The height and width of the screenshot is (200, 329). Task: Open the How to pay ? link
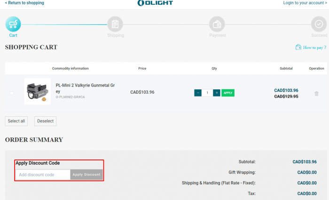click(x=314, y=48)
